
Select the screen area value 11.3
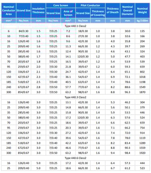68,46
